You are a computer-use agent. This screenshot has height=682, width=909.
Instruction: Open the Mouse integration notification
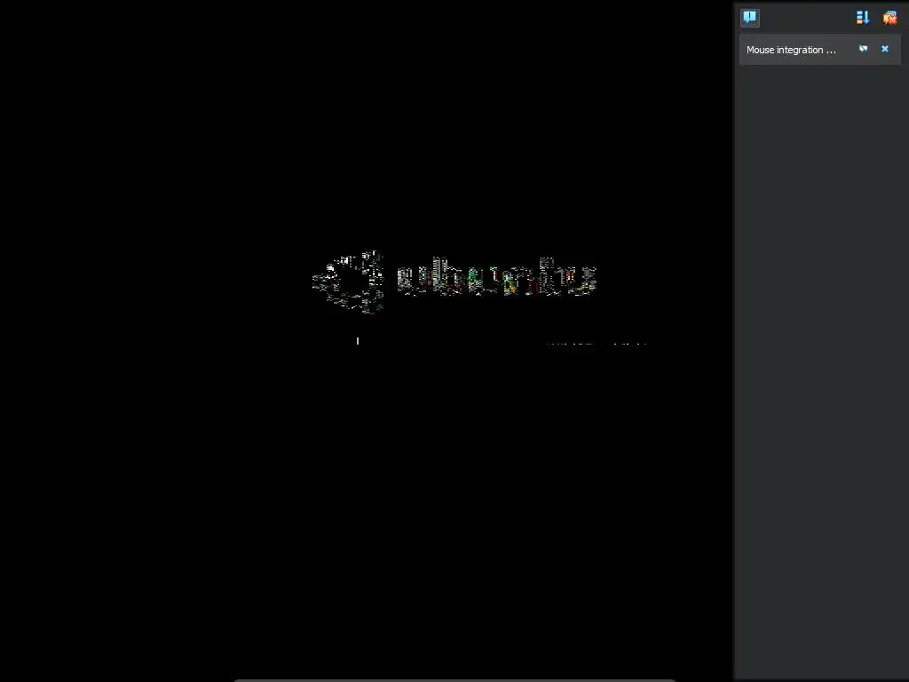[x=791, y=50]
